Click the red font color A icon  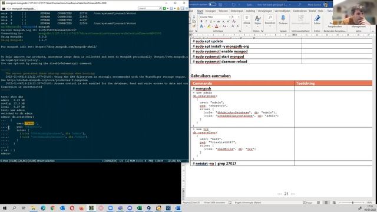coord(216,26)
